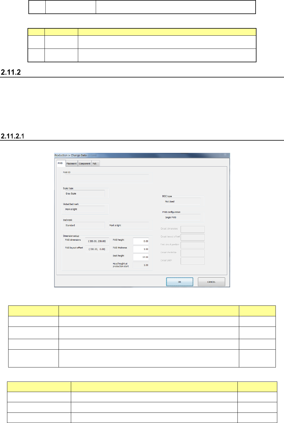Click the 2.11.2 section heading

[x=11, y=72]
